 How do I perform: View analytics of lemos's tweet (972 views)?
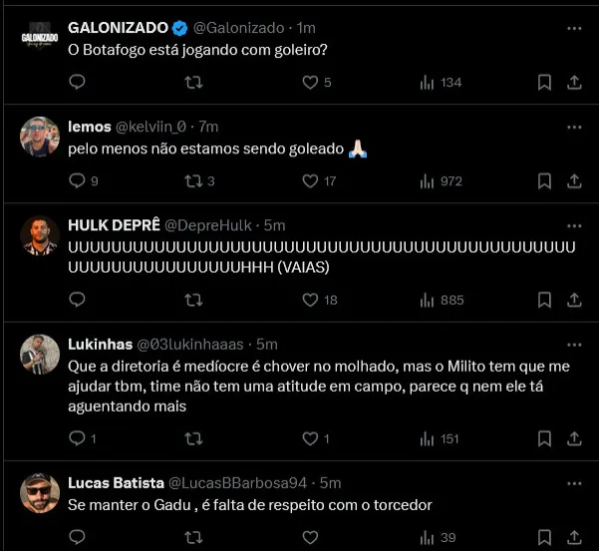pyautogui.click(x=429, y=181)
